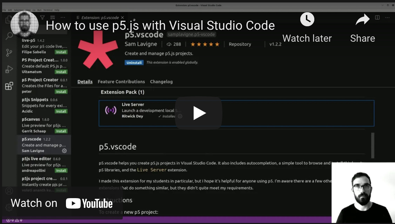Click the Share arrow icon

(362, 19)
